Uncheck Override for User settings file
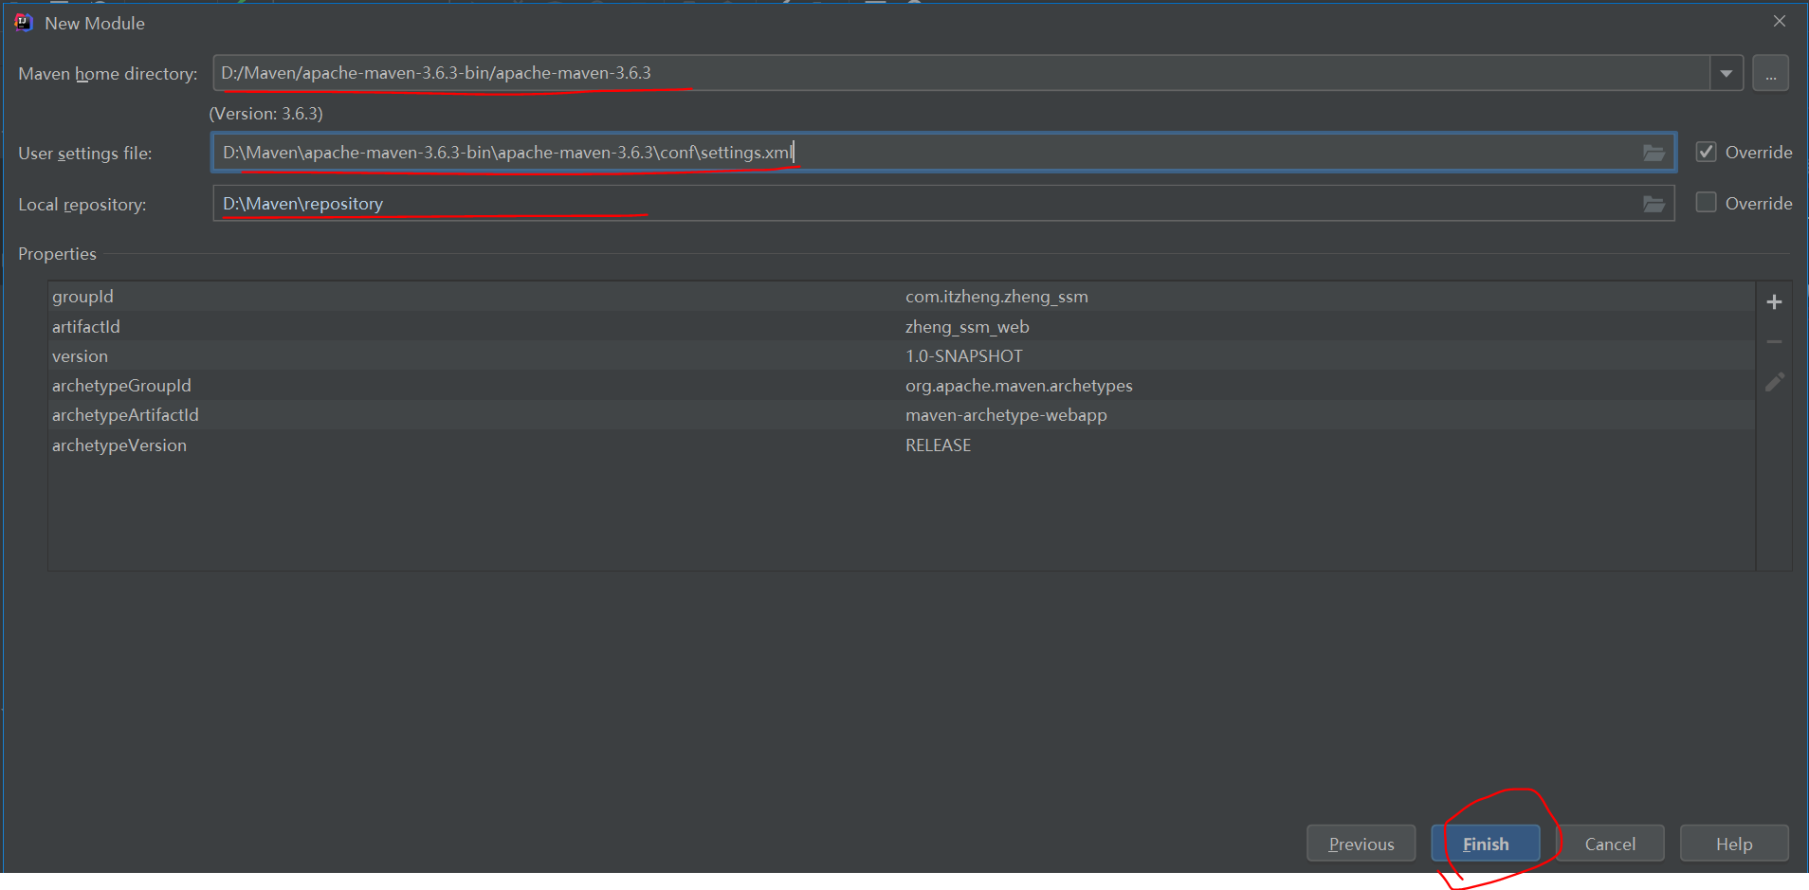The height and width of the screenshot is (890, 1809). coord(1706,152)
